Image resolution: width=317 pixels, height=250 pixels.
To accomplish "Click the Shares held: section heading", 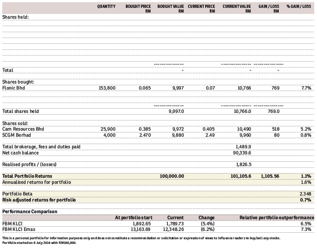I will coord(15,17).
